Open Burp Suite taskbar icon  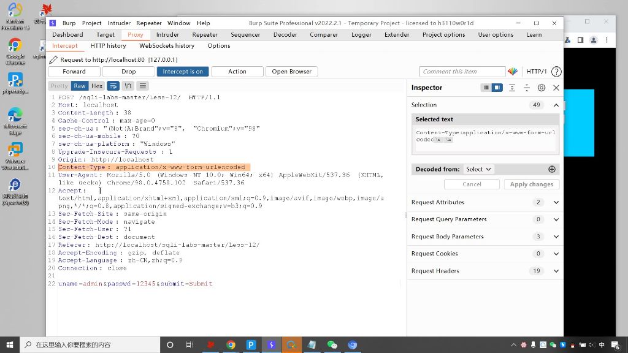pyautogui.click(x=271, y=344)
